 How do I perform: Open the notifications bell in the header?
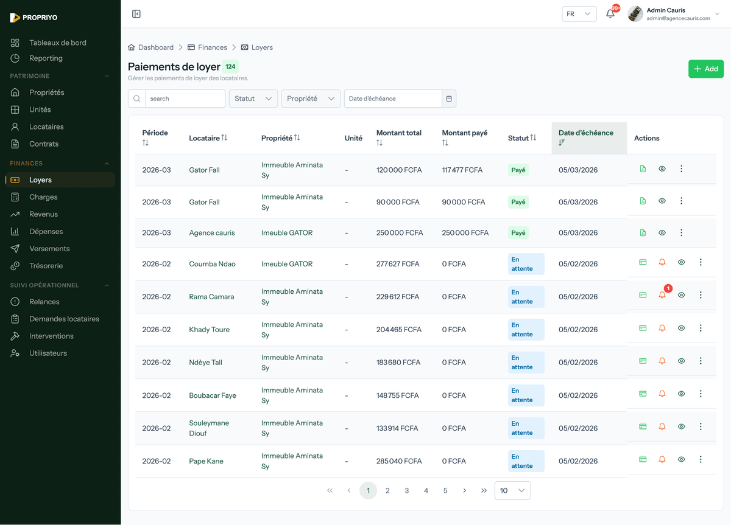point(610,14)
